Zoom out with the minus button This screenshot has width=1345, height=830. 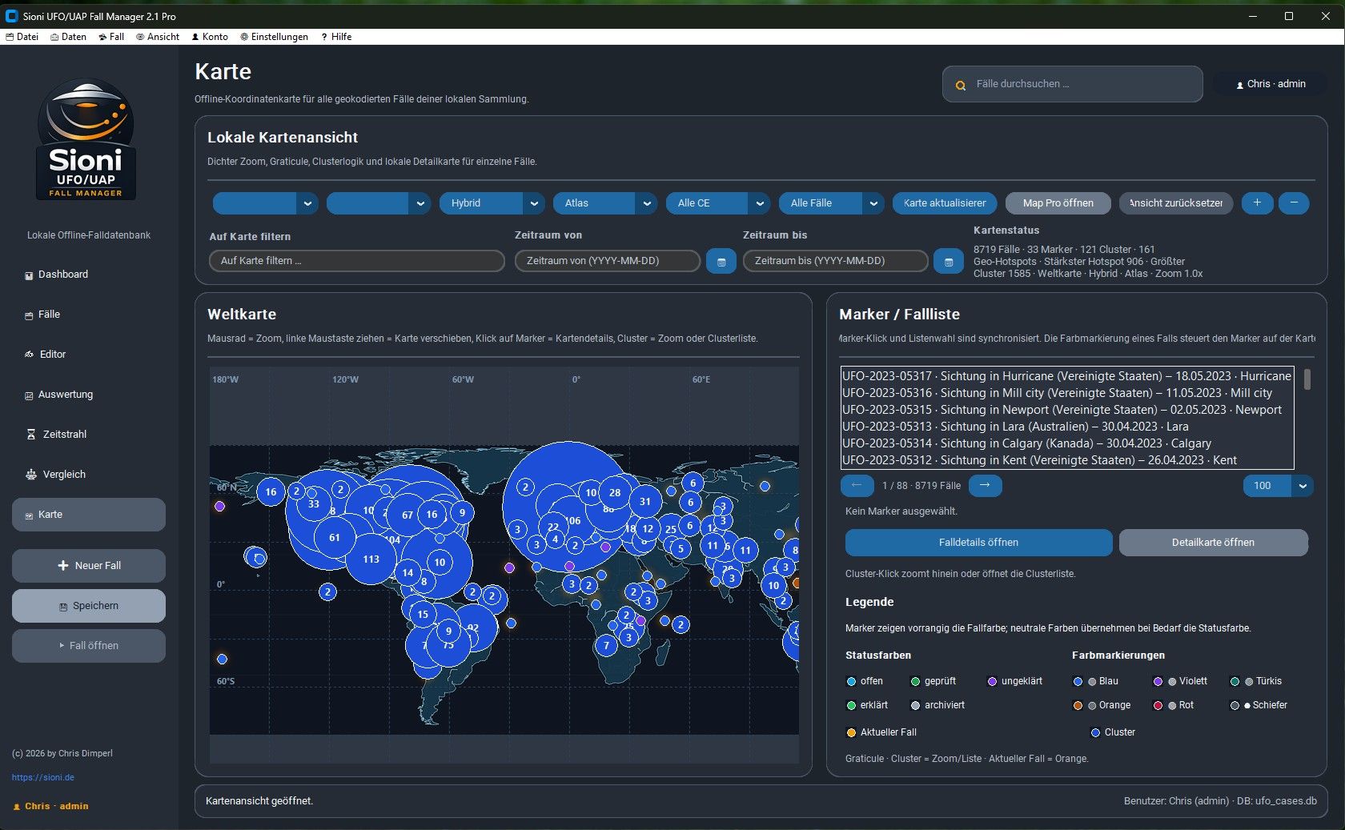click(1294, 203)
